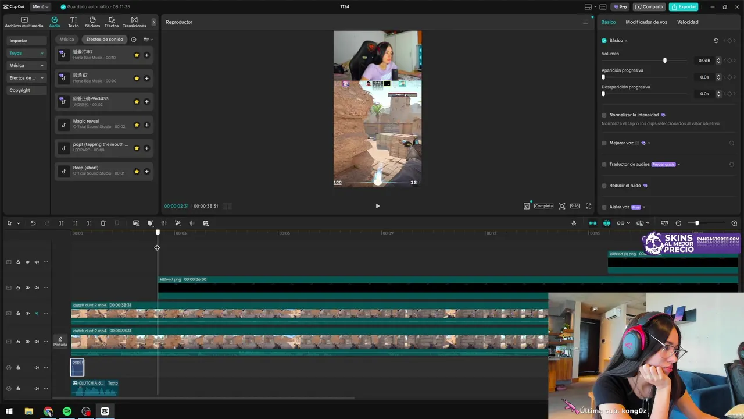Click the Exportar button
The width and height of the screenshot is (744, 419).
click(x=684, y=7)
